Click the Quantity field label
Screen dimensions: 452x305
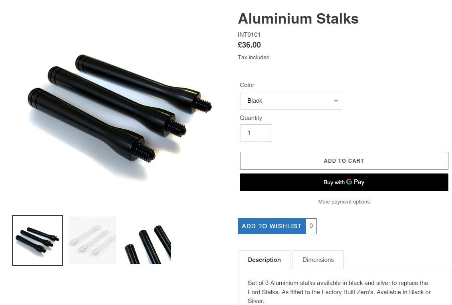coord(251,118)
